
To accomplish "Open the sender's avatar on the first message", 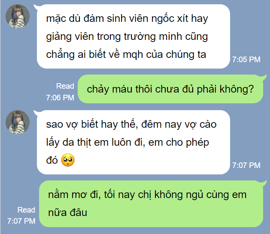I will 18,16.
